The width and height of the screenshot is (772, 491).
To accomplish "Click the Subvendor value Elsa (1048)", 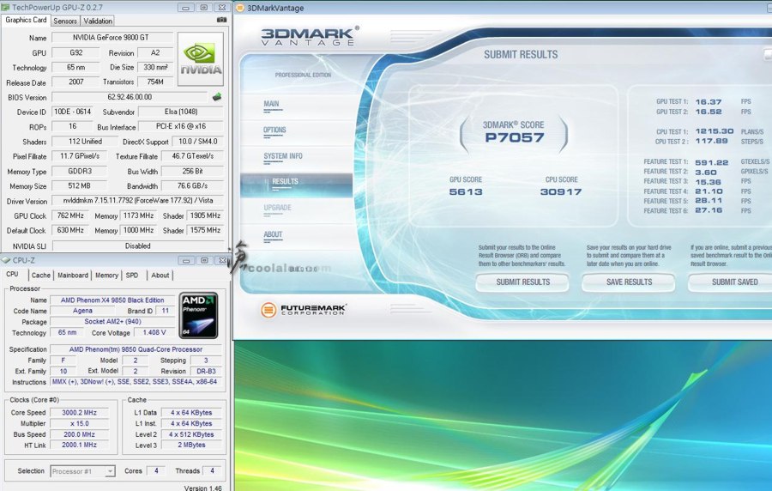I will 181,112.
